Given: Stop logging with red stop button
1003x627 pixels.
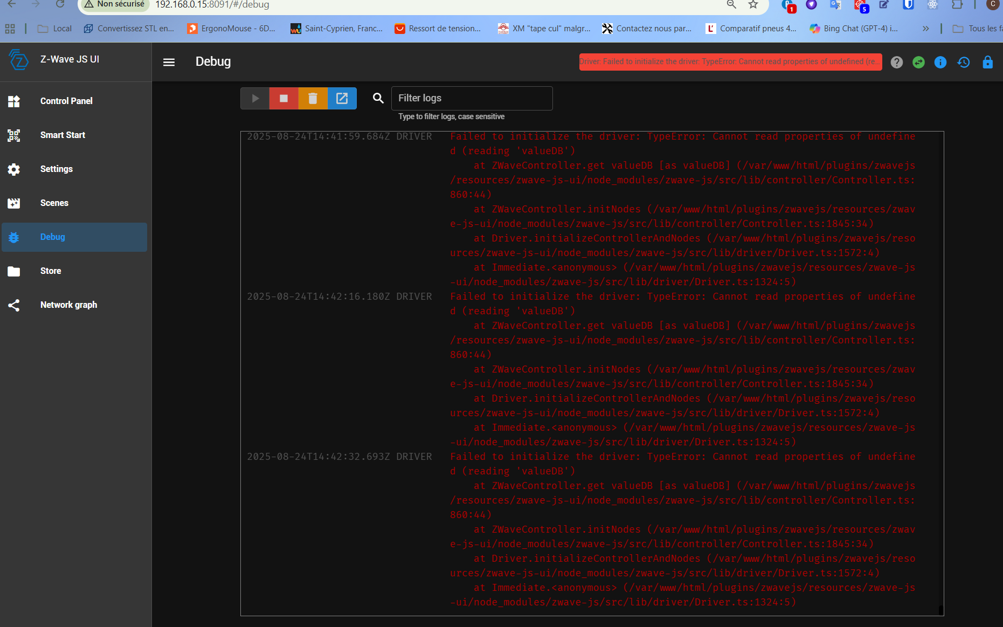Looking at the screenshot, I should [x=284, y=98].
